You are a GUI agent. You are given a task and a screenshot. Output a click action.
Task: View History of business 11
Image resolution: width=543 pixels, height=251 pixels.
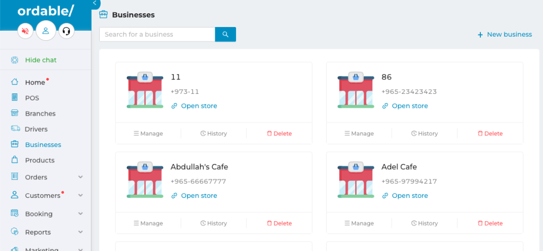pyautogui.click(x=214, y=134)
